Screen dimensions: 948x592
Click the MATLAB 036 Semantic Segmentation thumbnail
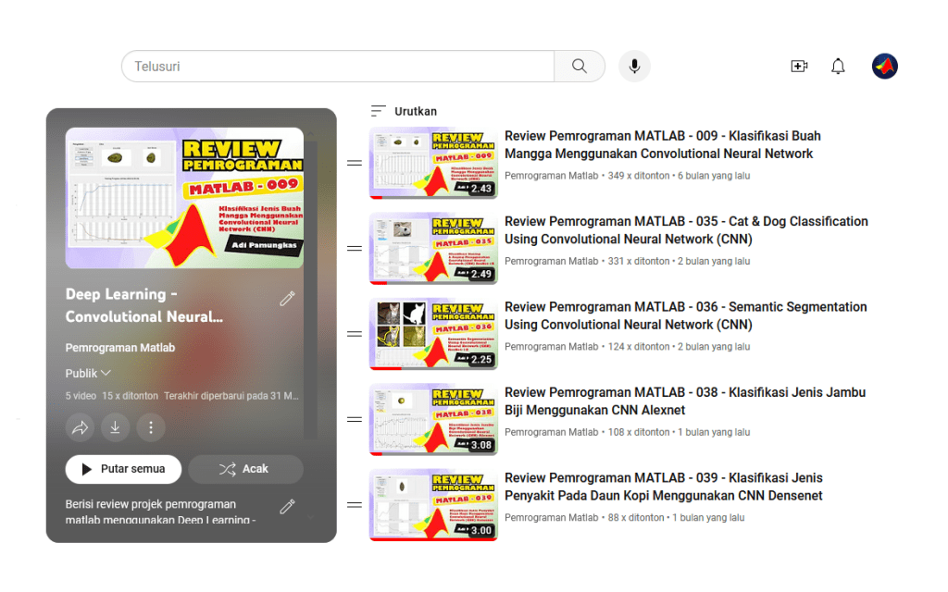tap(432, 334)
